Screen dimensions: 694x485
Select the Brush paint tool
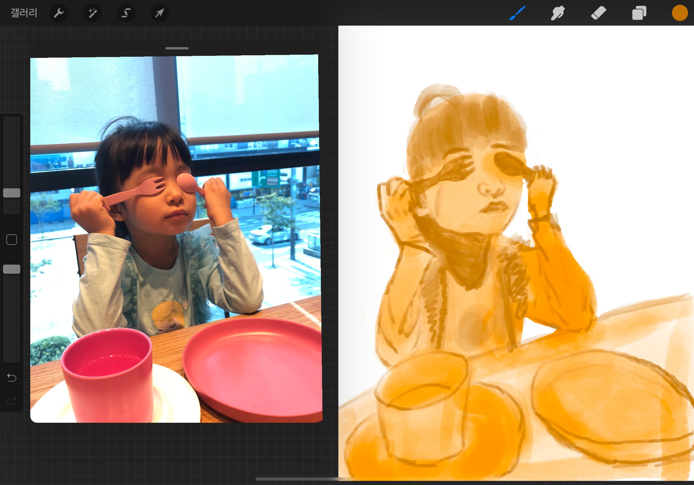point(517,13)
